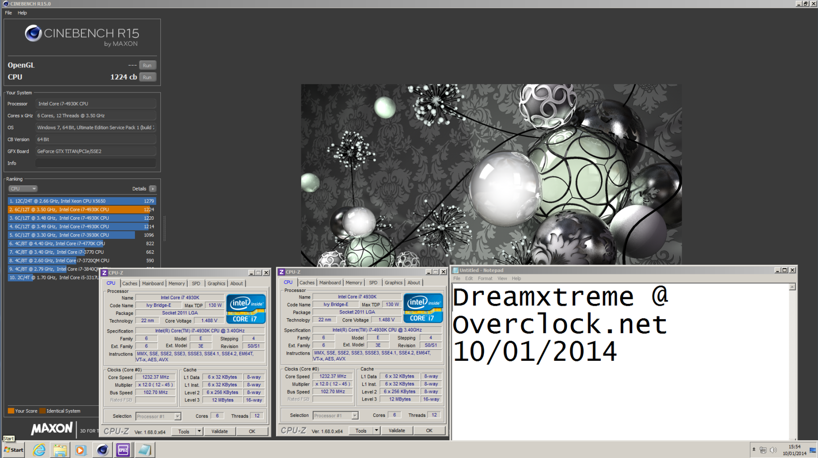Open the network tray icon
This screenshot has width=818, height=458.
tap(763, 450)
